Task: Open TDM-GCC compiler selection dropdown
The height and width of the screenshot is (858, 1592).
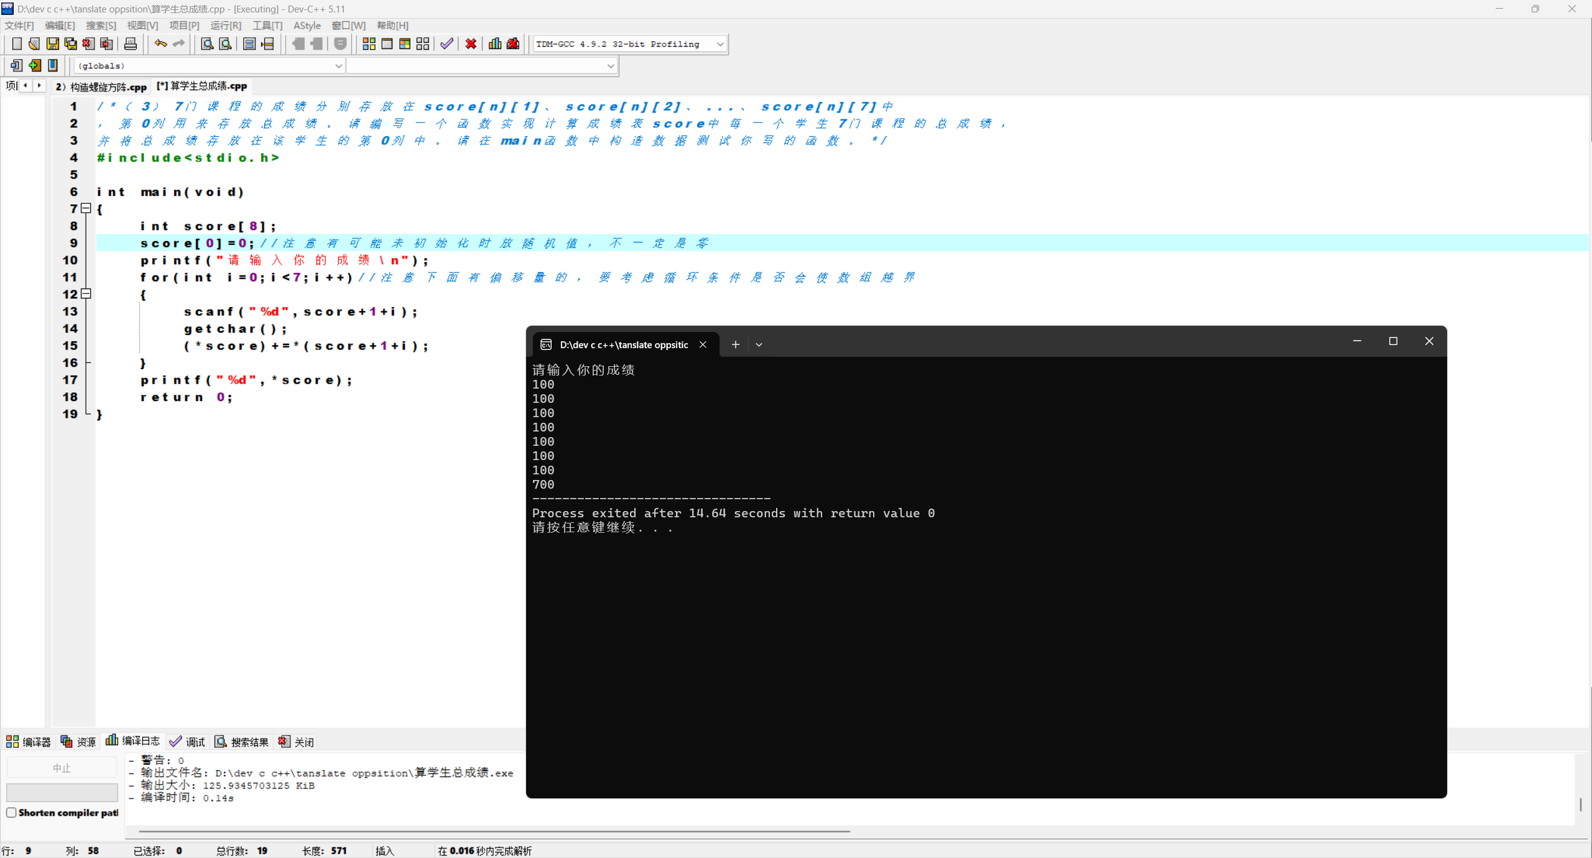Action: (720, 44)
